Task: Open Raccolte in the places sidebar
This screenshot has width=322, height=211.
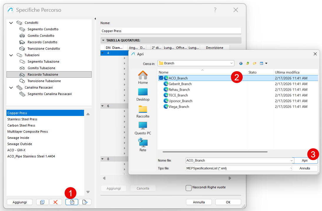Action: (x=143, y=112)
